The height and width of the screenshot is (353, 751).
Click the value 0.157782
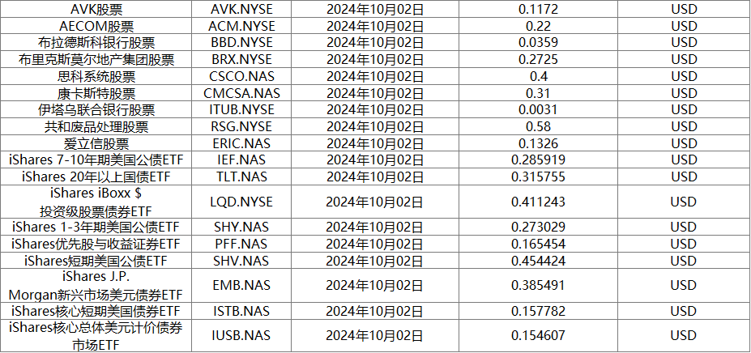click(x=539, y=310)
